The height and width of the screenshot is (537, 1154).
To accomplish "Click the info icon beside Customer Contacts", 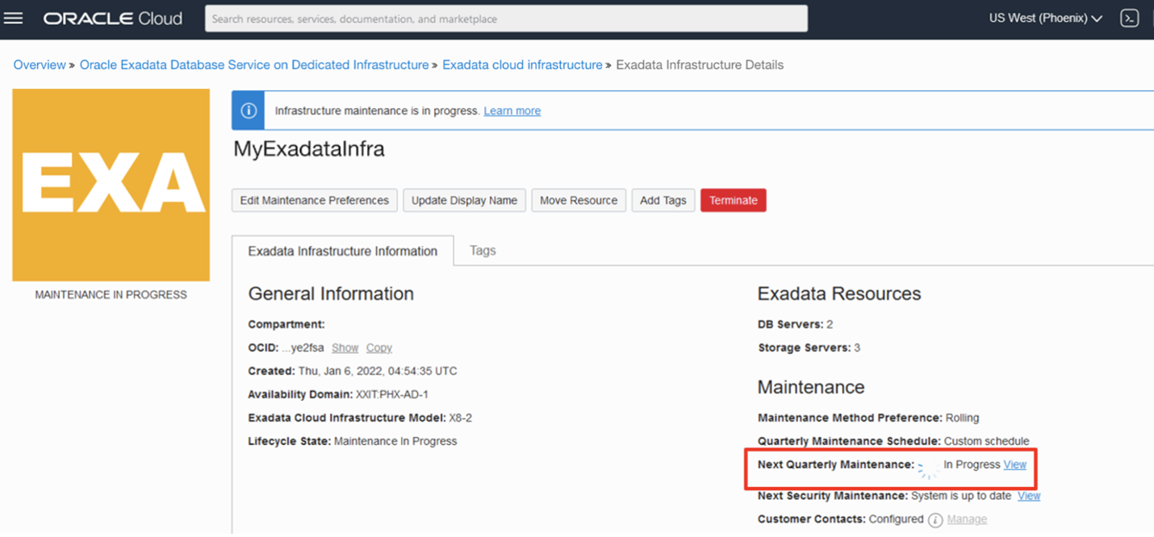I will point(935,519).
